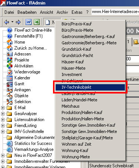Expand the IMV-Schnittstelle folder

pos(3,131)
